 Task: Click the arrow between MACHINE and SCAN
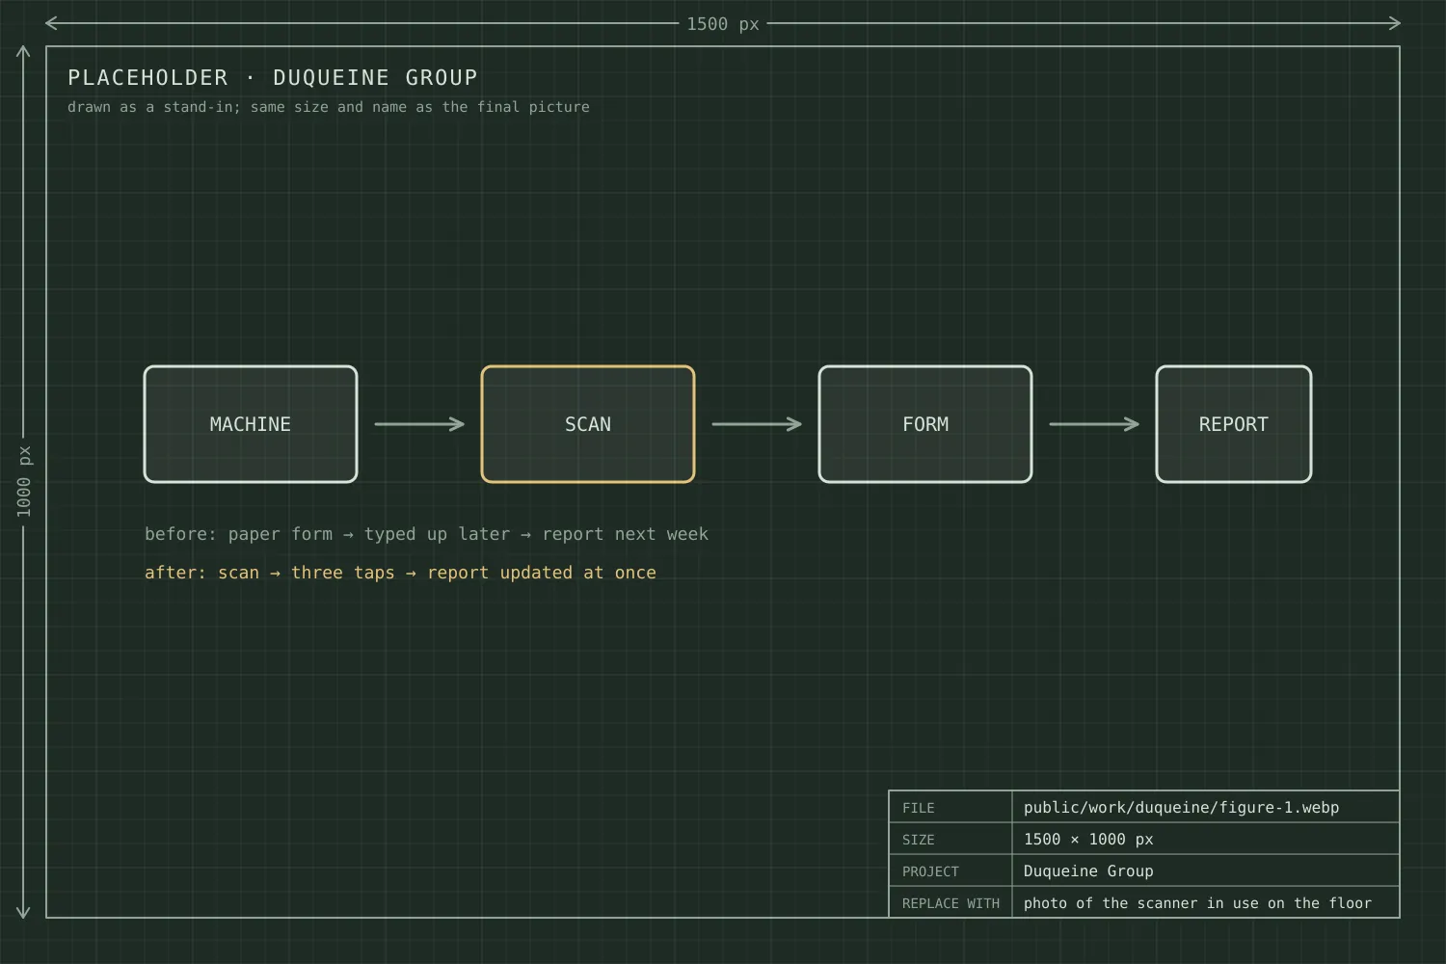(419, 424)
